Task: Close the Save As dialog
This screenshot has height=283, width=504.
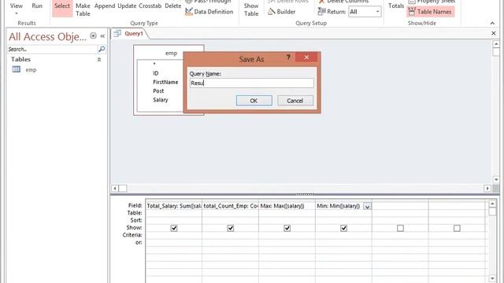Action: point(306,57)
